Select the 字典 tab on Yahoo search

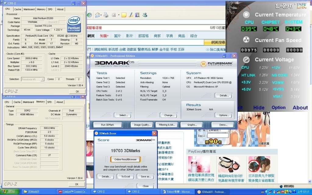(x=169, y=36)
